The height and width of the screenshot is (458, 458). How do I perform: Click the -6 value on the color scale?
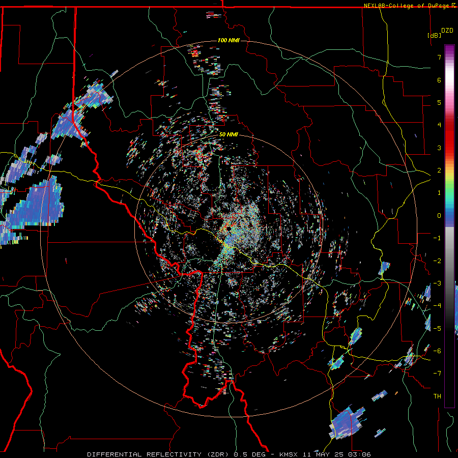coord(437,351)
